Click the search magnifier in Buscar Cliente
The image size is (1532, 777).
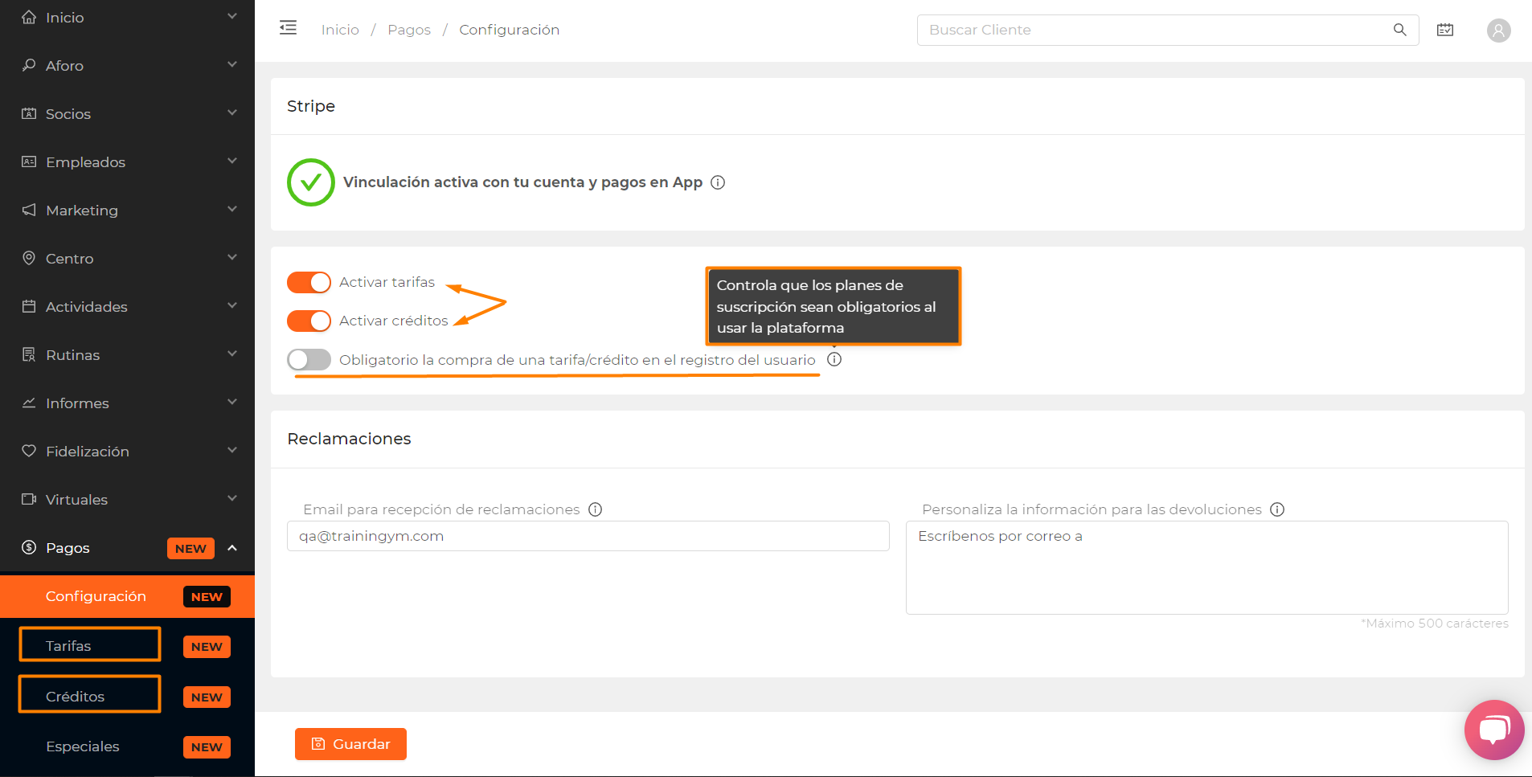pos(1399,30)
